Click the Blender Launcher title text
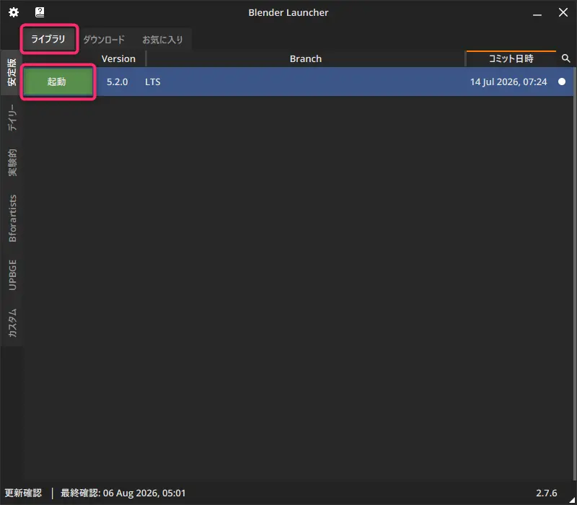577x505 pixels. point(288,12)
